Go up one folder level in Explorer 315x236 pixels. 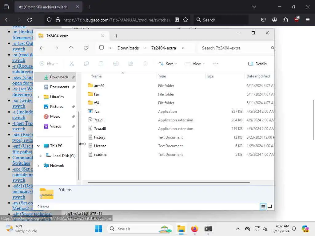click(71, 48)
